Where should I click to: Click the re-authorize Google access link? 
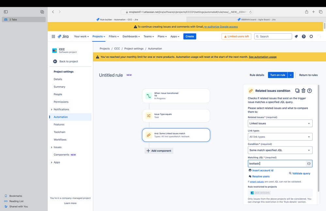pyautogui.click(x=221, y=27)
